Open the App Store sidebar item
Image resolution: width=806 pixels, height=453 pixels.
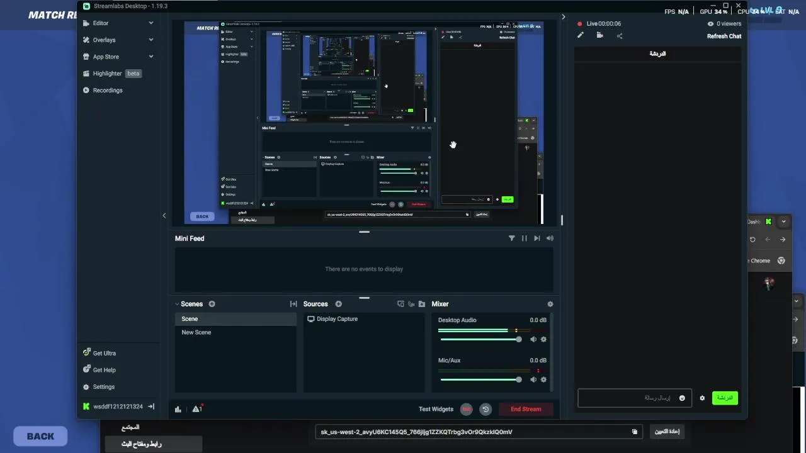tap(106, 57)
